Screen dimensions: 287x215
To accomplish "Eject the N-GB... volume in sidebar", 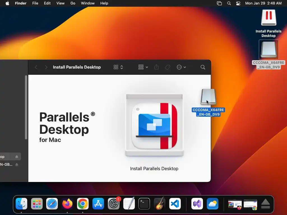I will [x=17, y=165].
